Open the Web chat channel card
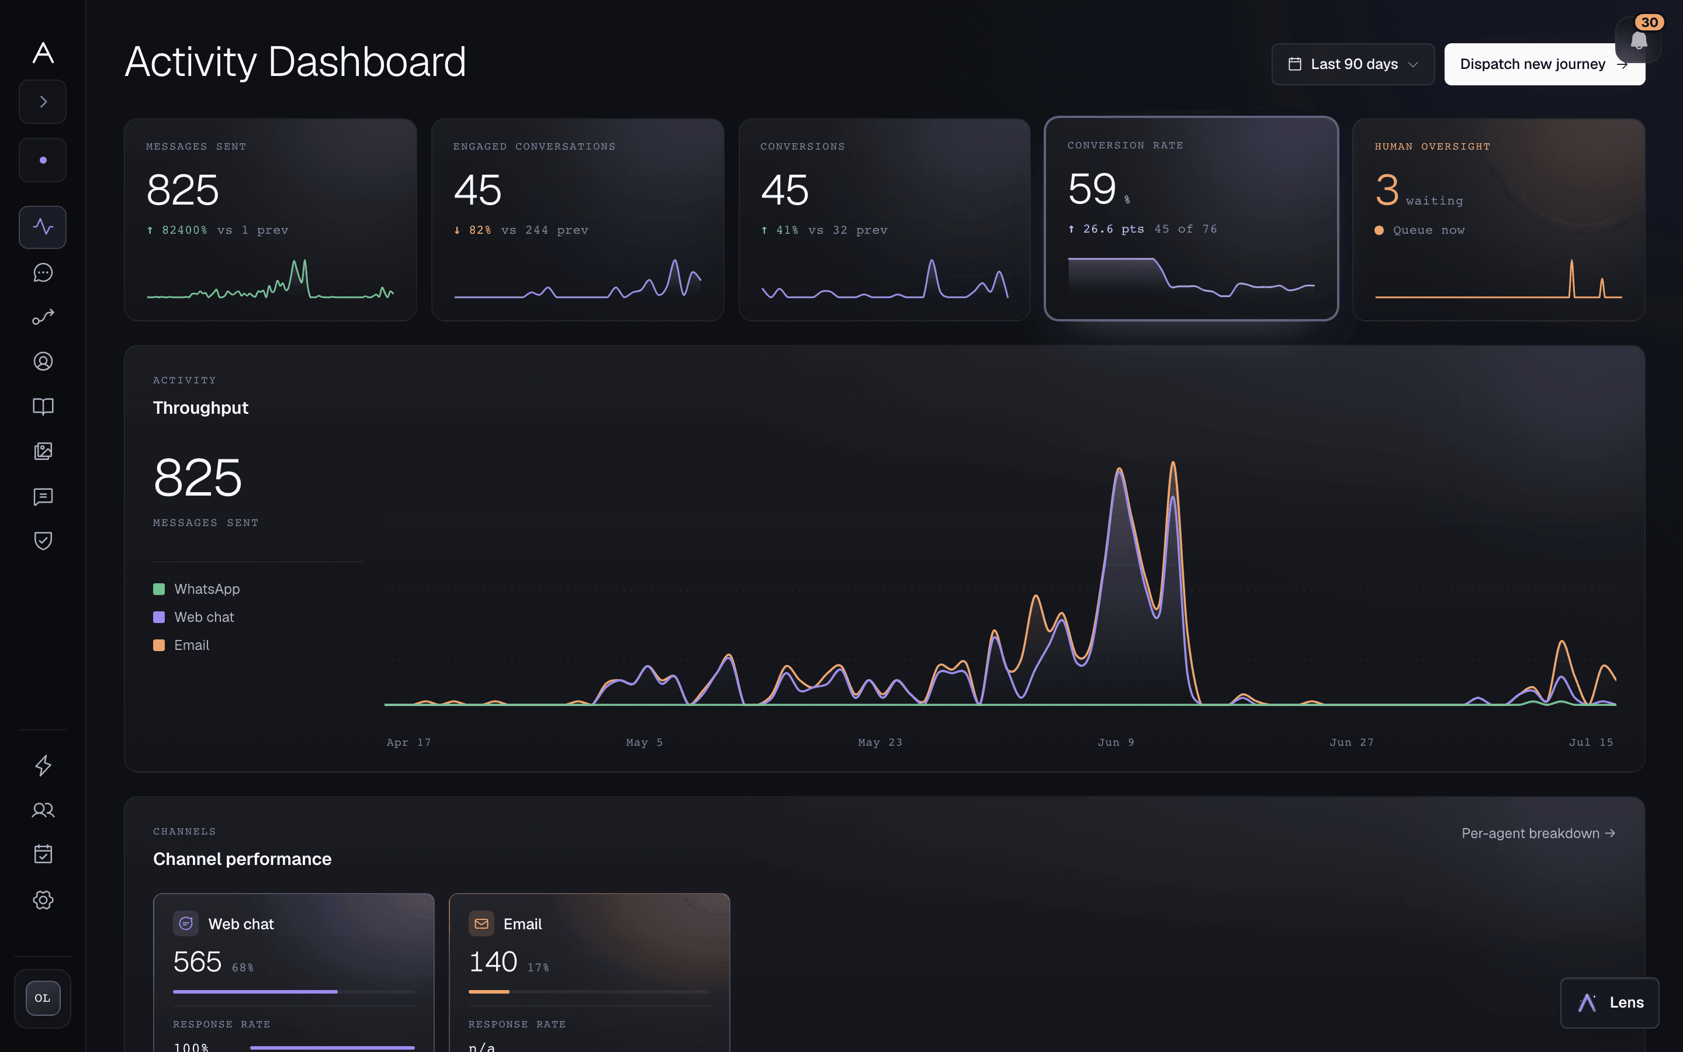Viewport: 1683px width, 1052px height. [x=293, y=973]
